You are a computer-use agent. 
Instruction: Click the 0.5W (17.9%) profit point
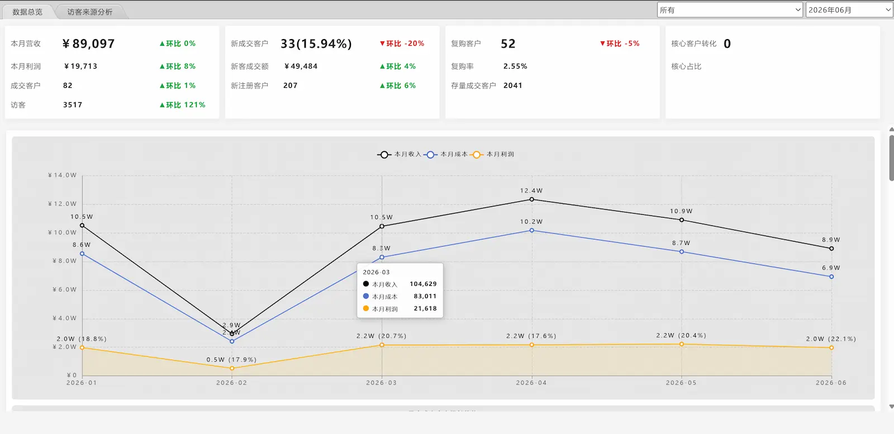[232, 369]
